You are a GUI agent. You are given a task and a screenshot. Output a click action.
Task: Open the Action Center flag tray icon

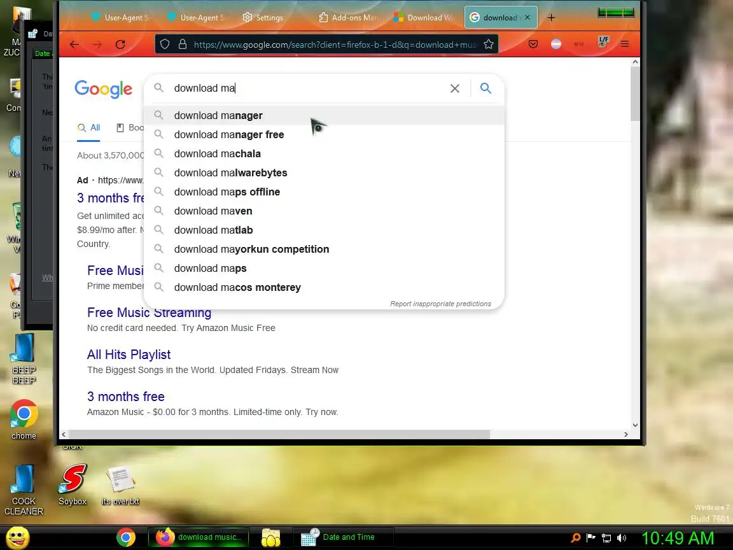pyautogui.click(x=591, y=538)
